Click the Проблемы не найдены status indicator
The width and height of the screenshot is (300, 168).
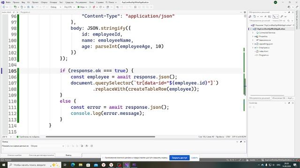28,137
